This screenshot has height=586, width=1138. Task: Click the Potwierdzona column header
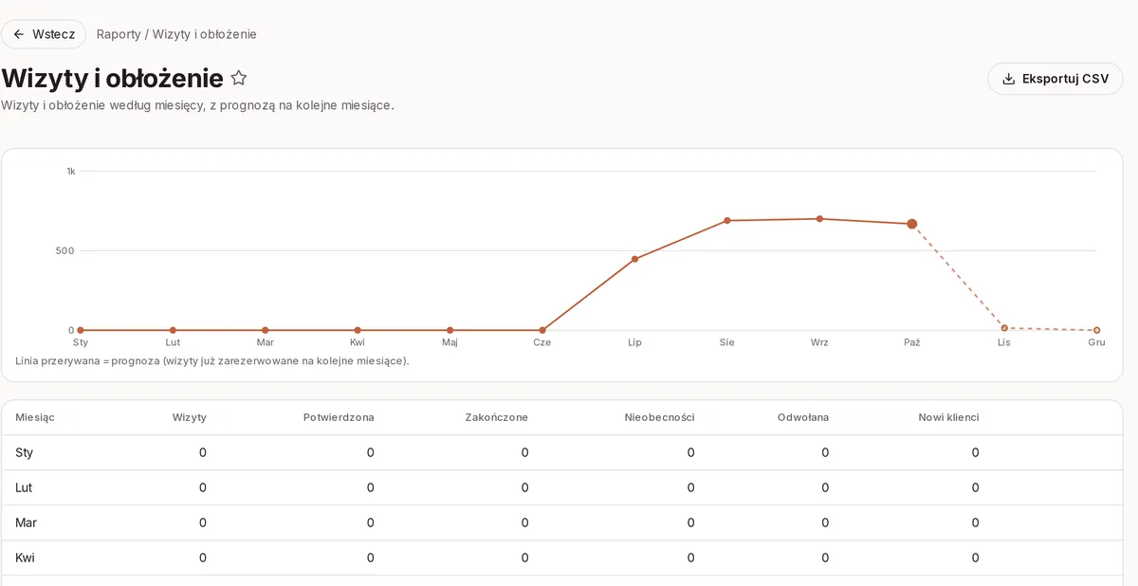339,417
